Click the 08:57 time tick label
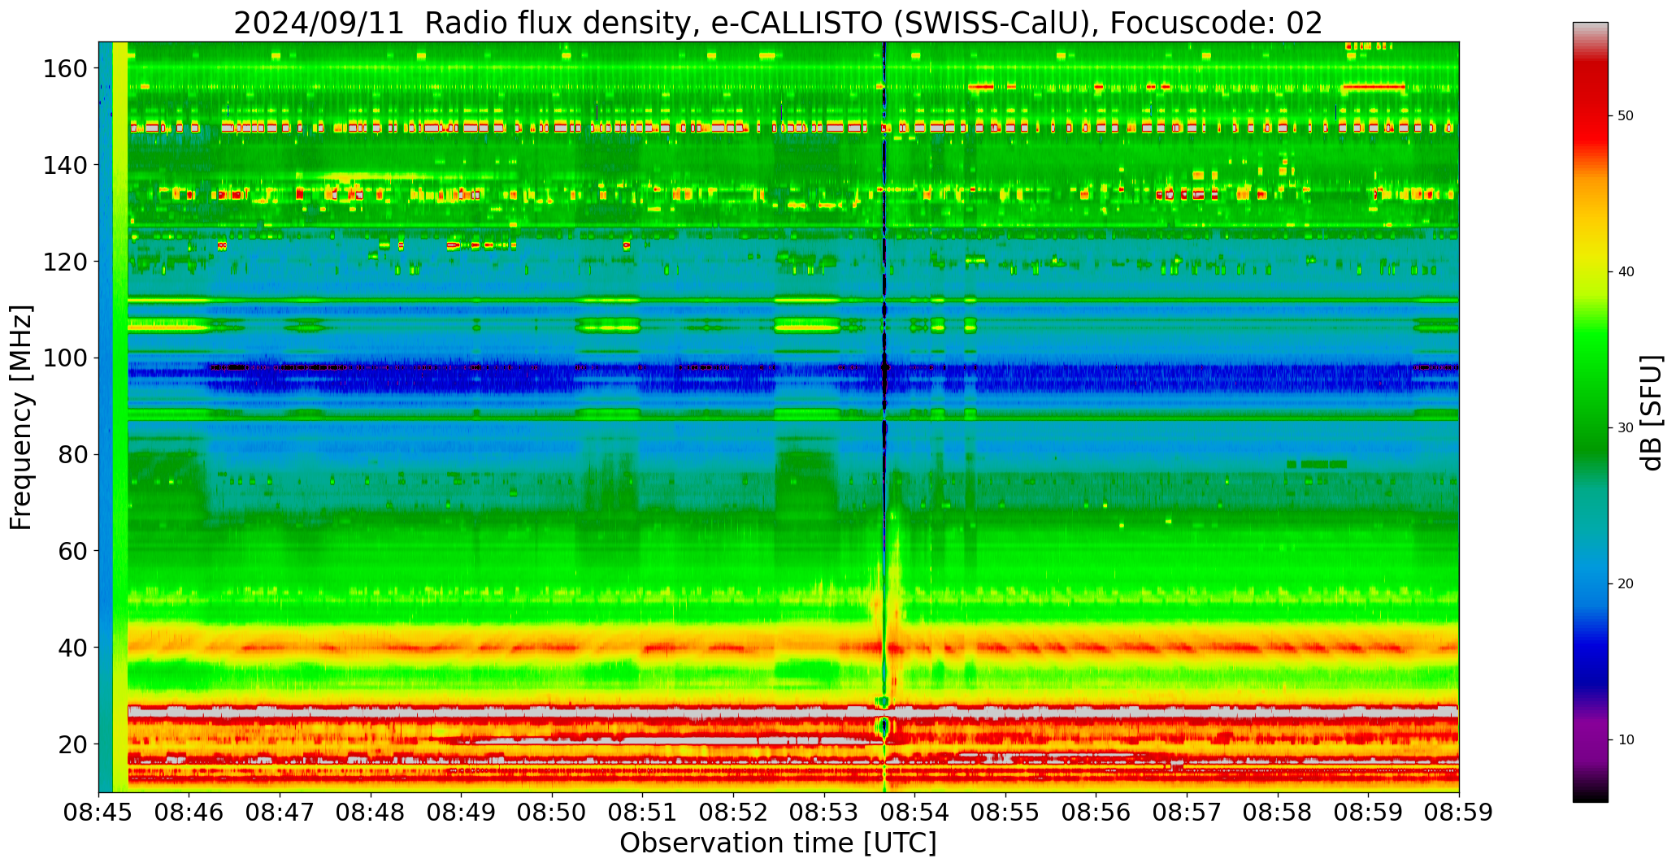 tap(1187, 813)
